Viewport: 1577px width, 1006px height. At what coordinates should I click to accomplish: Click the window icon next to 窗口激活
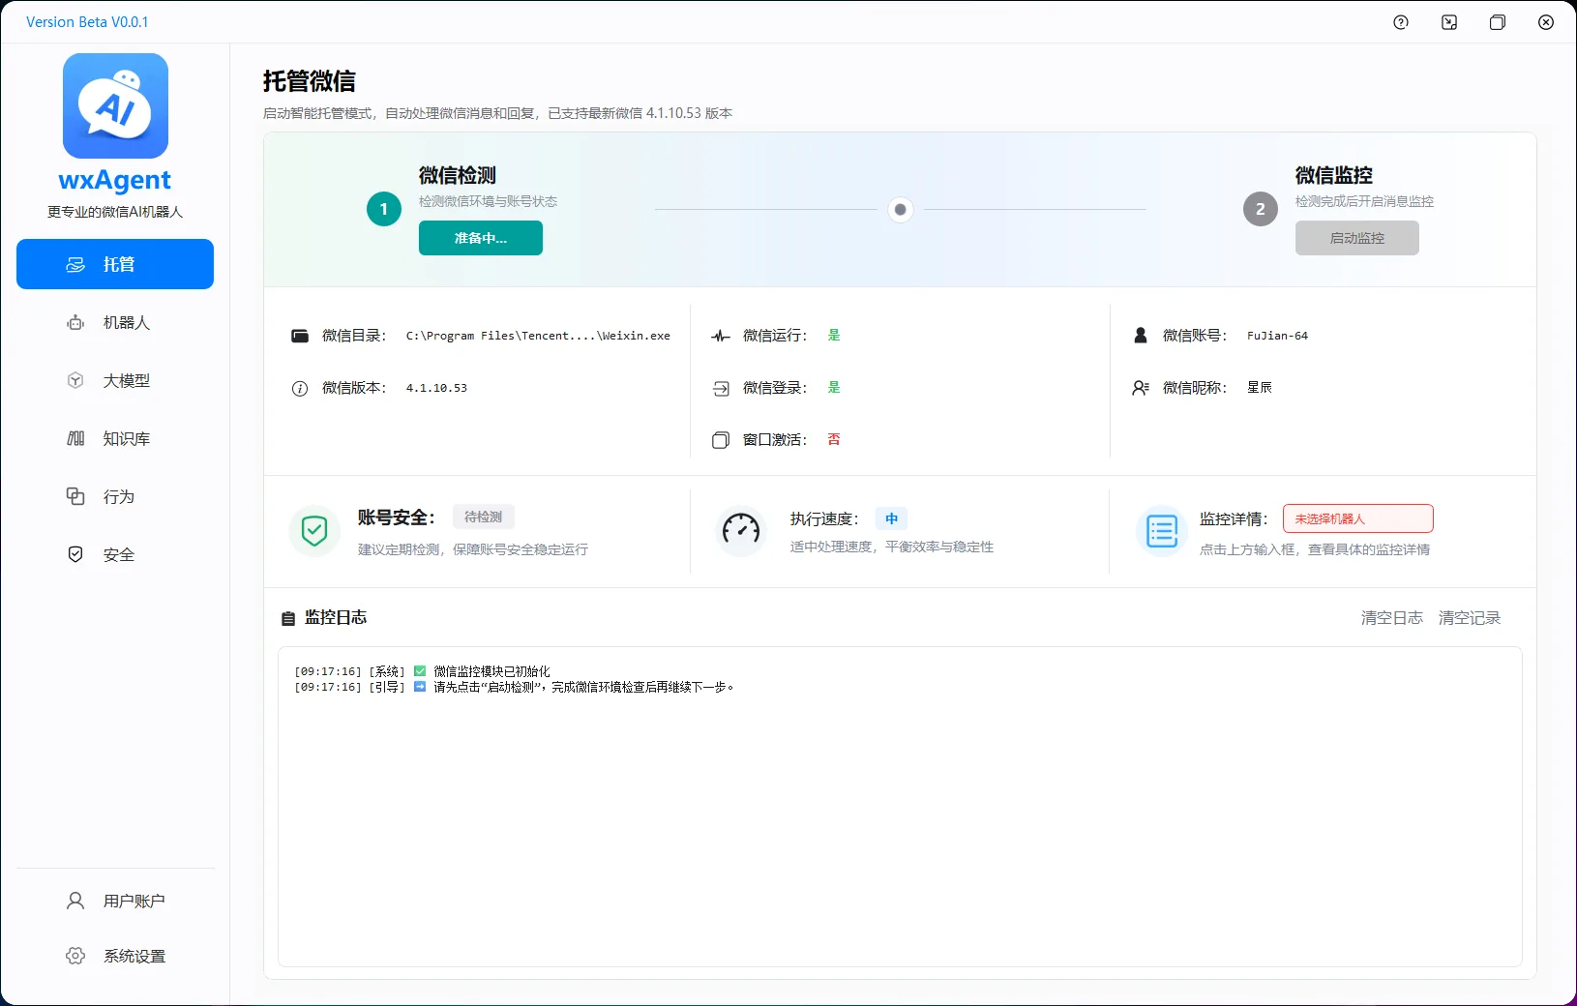(x=721, y=440)
